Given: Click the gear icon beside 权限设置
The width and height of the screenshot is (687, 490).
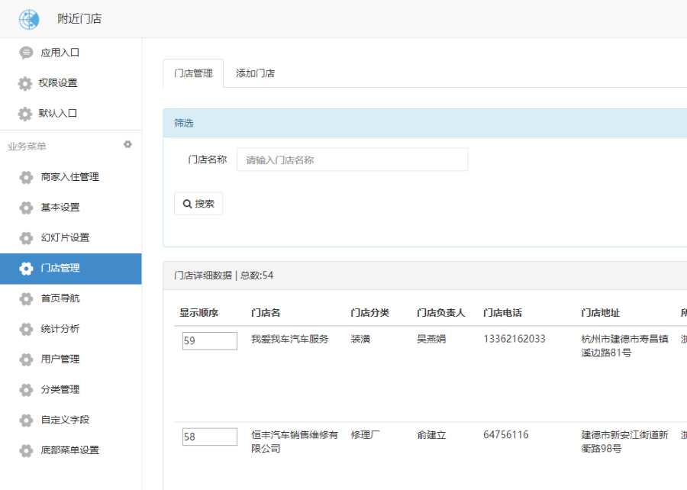Looking at the screenshot, I should (25, 83).
